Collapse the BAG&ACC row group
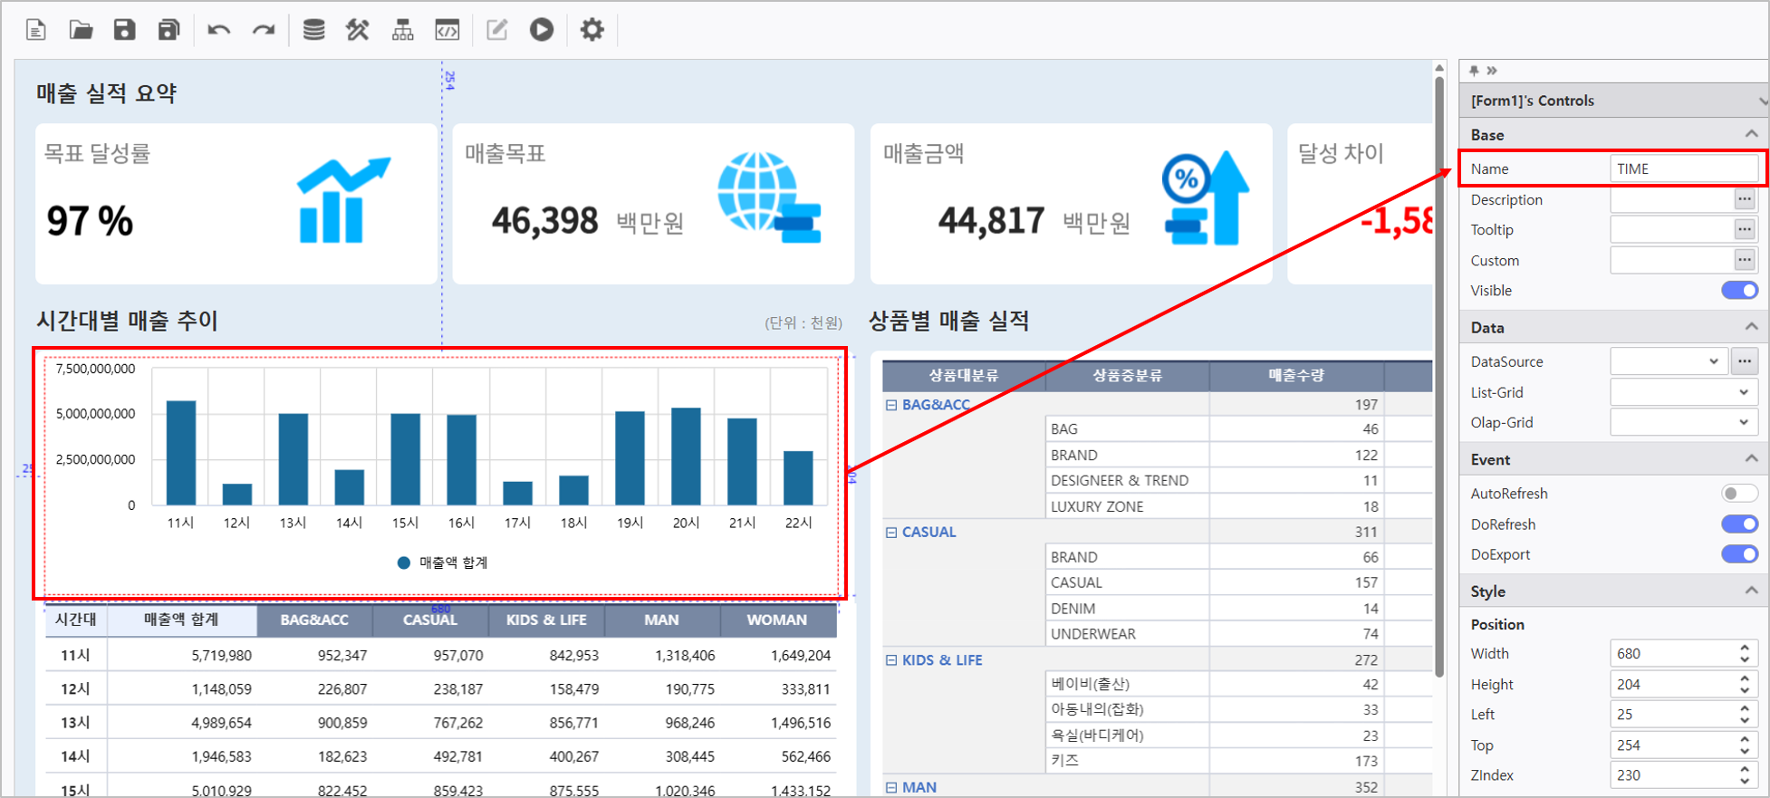This screenshot has height=798, width=1770. click(x=891, y=405)
